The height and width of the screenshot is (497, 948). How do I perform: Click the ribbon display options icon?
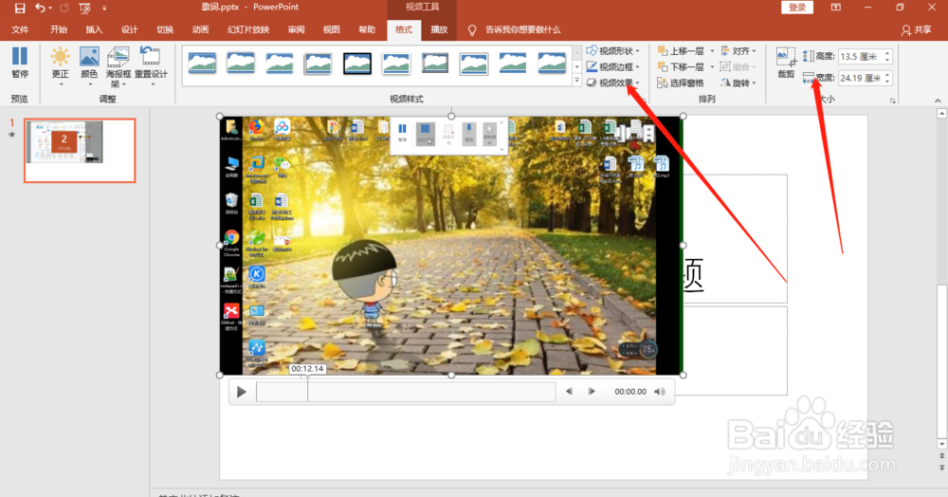coord(835,8)
